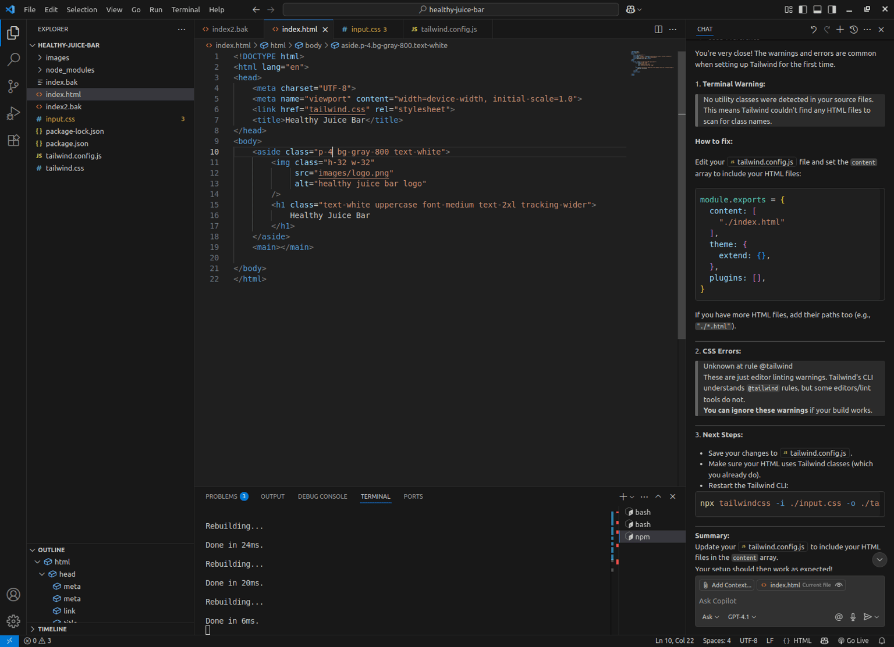Toggle the Secondary Side Bar visibility
Image resolution: width=894 pixels, height=647 pixels.
[x=832, y=9]
